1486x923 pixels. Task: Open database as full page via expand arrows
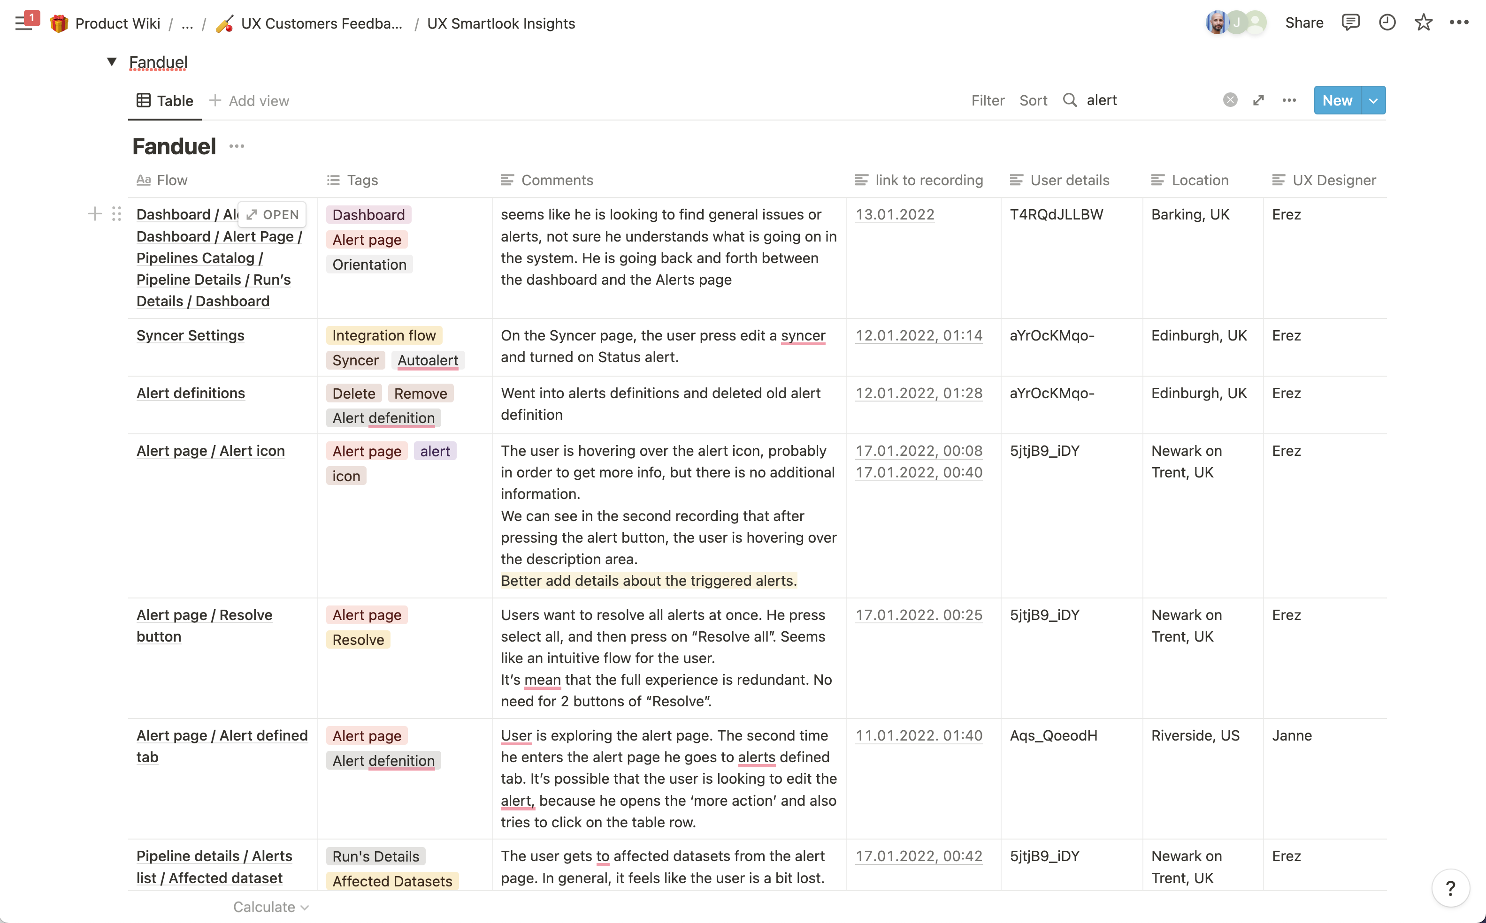pos(1258,100)
